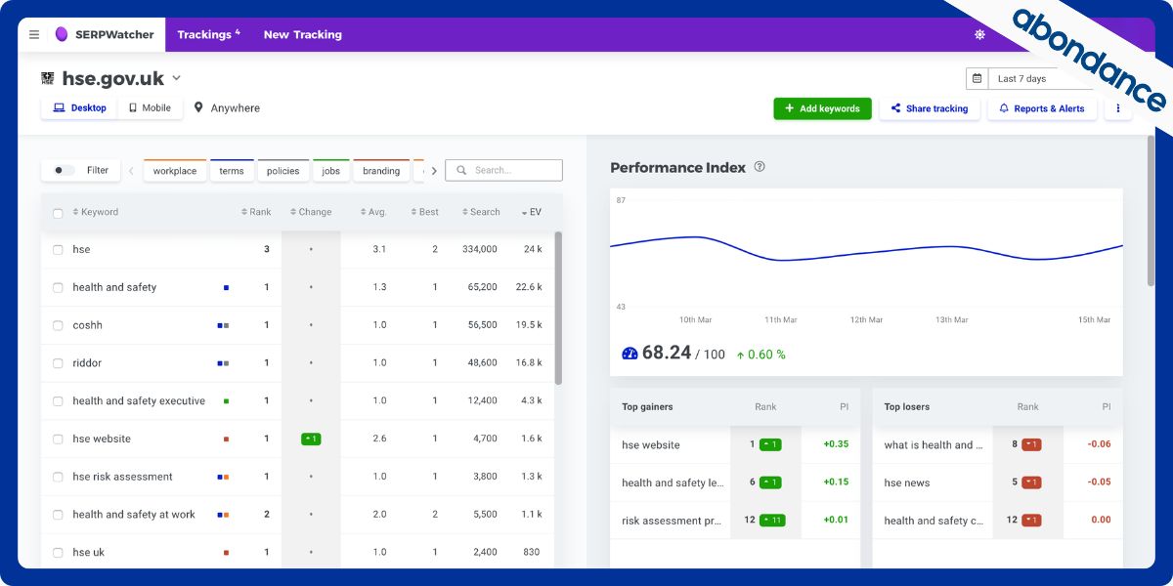This screenshot has height=586, width=1173.
Task: Open hse news in Top losers
Action: coord(907,482)
